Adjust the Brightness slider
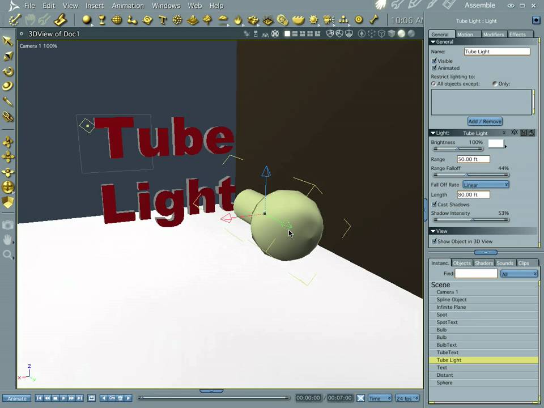 click(x=458, y=149)
